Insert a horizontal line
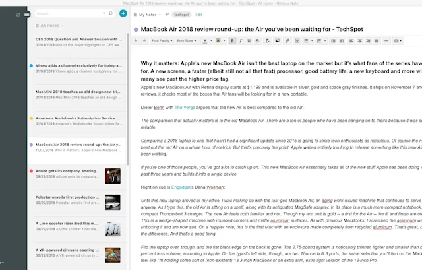 click(x=386, y=41)
